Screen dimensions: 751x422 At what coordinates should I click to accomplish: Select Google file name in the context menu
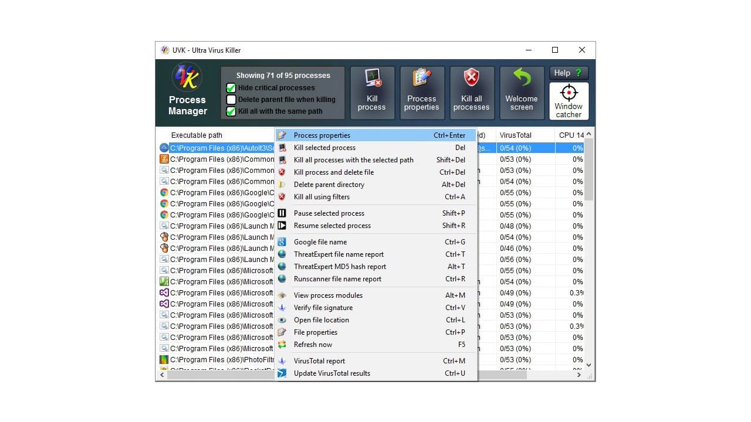click(x=320, y=241)
